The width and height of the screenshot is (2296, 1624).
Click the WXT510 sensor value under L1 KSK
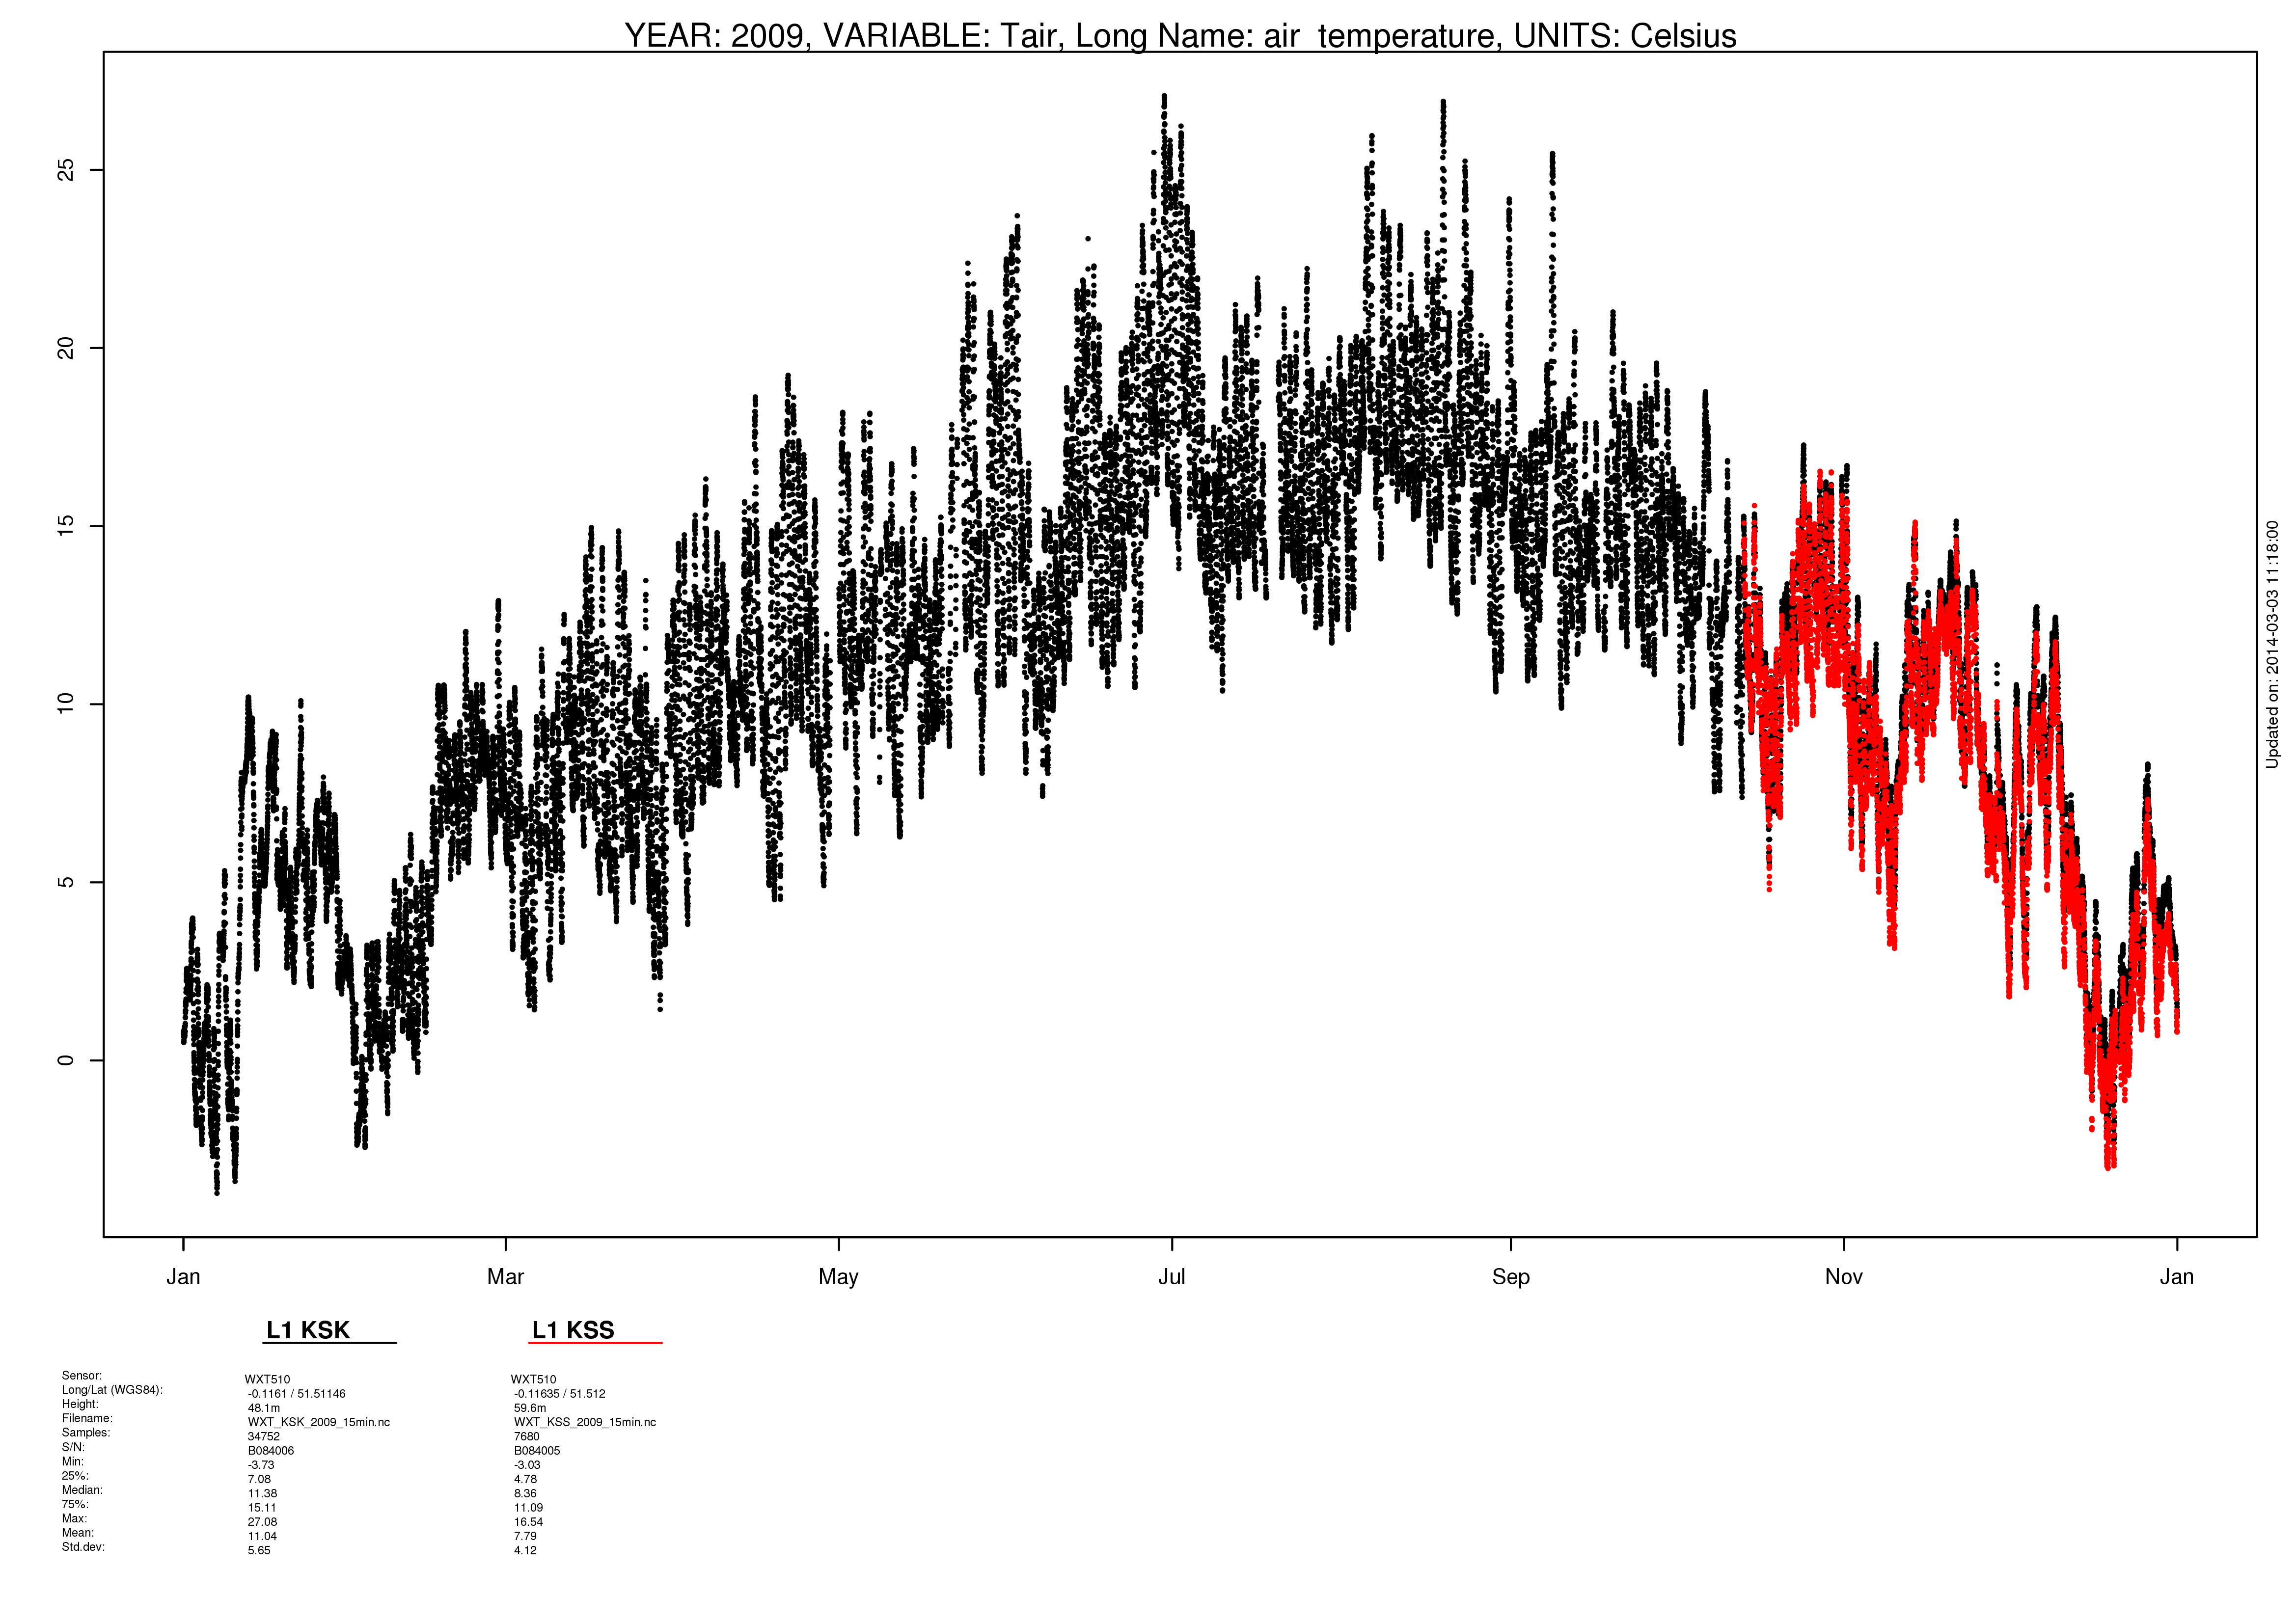[267, 1379]
